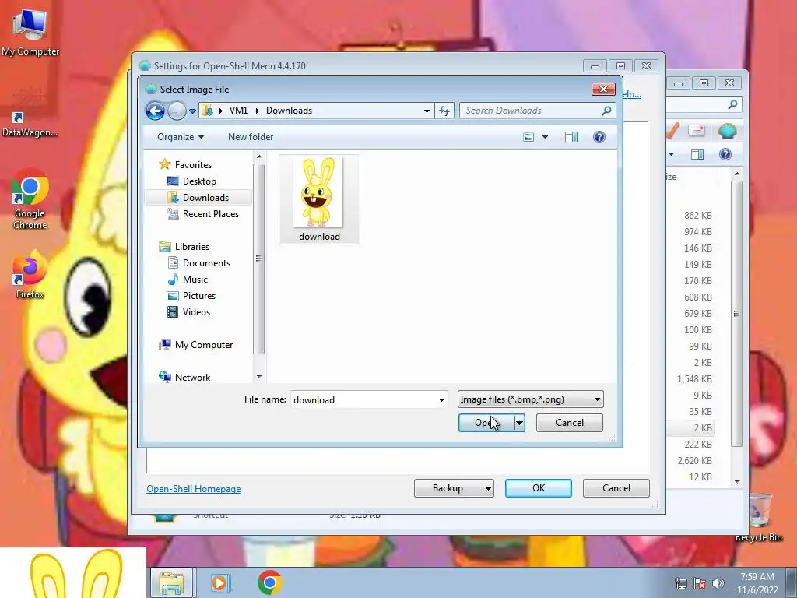Launch Google Chrome from the desktop
Image resolution: width=797 pixels, height=598 pixels.
30,200
